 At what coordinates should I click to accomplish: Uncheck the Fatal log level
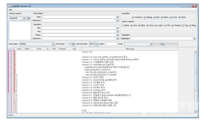179,17
